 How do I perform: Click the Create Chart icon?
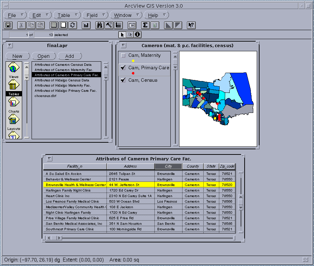coord(86,25)
